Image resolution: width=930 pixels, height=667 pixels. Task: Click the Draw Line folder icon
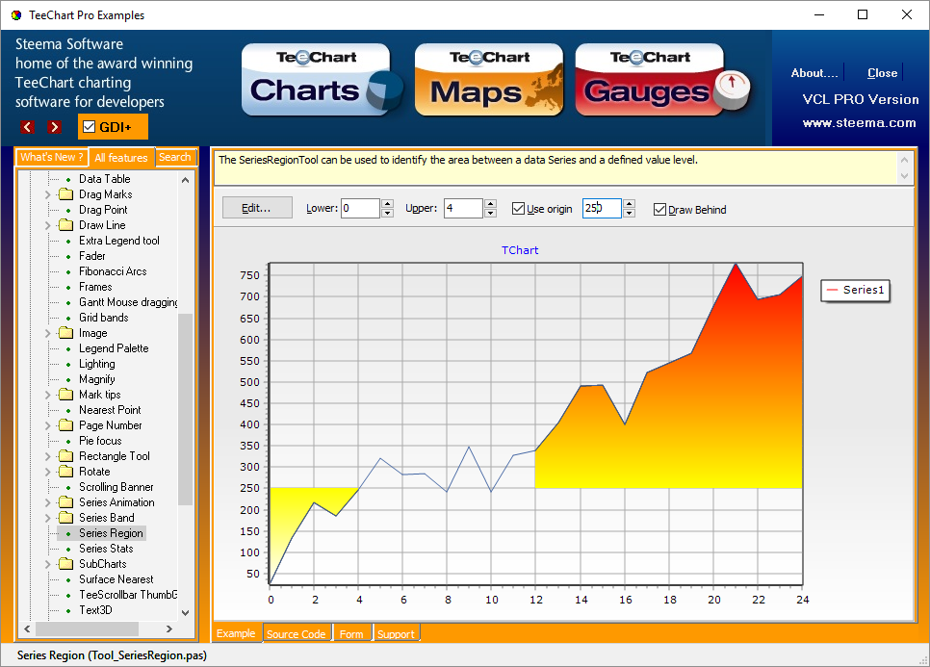point(65,224)
